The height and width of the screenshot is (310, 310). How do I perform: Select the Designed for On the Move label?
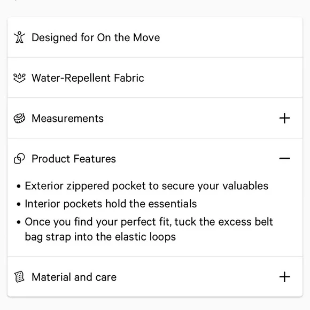(x=96, y=37)
